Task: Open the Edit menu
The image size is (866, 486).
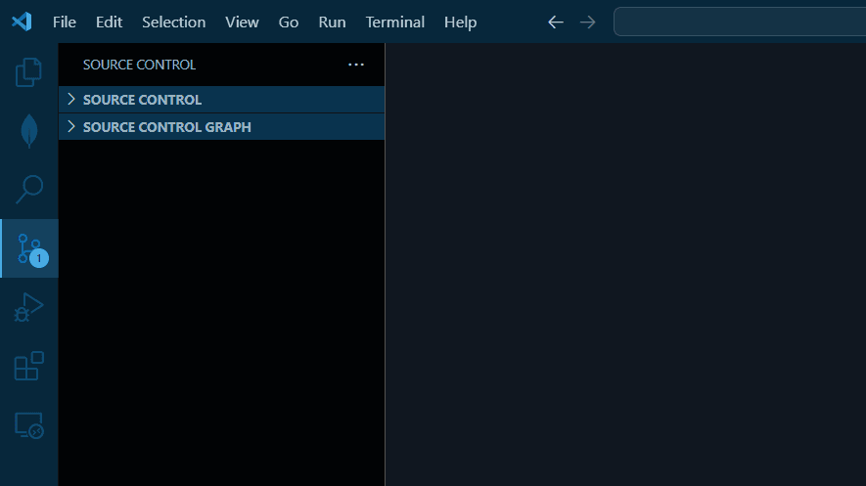Action: [x=109, y=22]
